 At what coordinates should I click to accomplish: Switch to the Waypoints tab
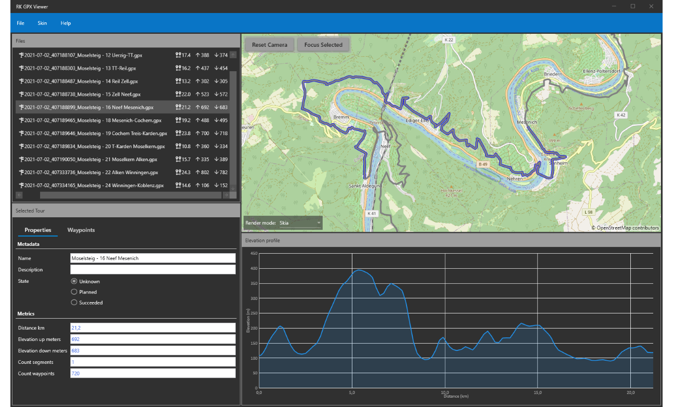pyautogui.click(x=81, y=230)
